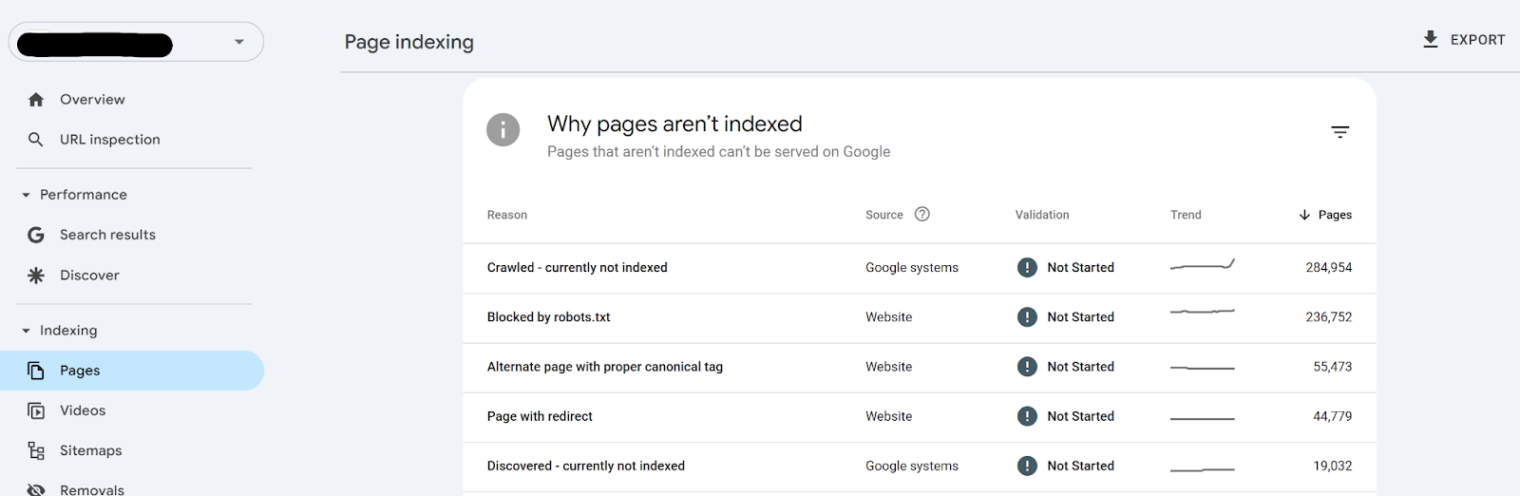
Task: Open the property selector dropdown
Action: coord(136,42)
